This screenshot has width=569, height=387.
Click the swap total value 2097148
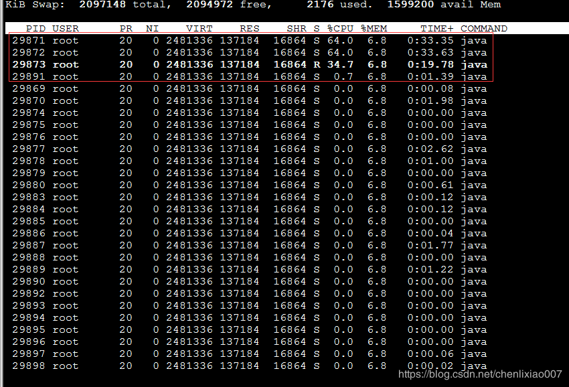coord(102,5)
